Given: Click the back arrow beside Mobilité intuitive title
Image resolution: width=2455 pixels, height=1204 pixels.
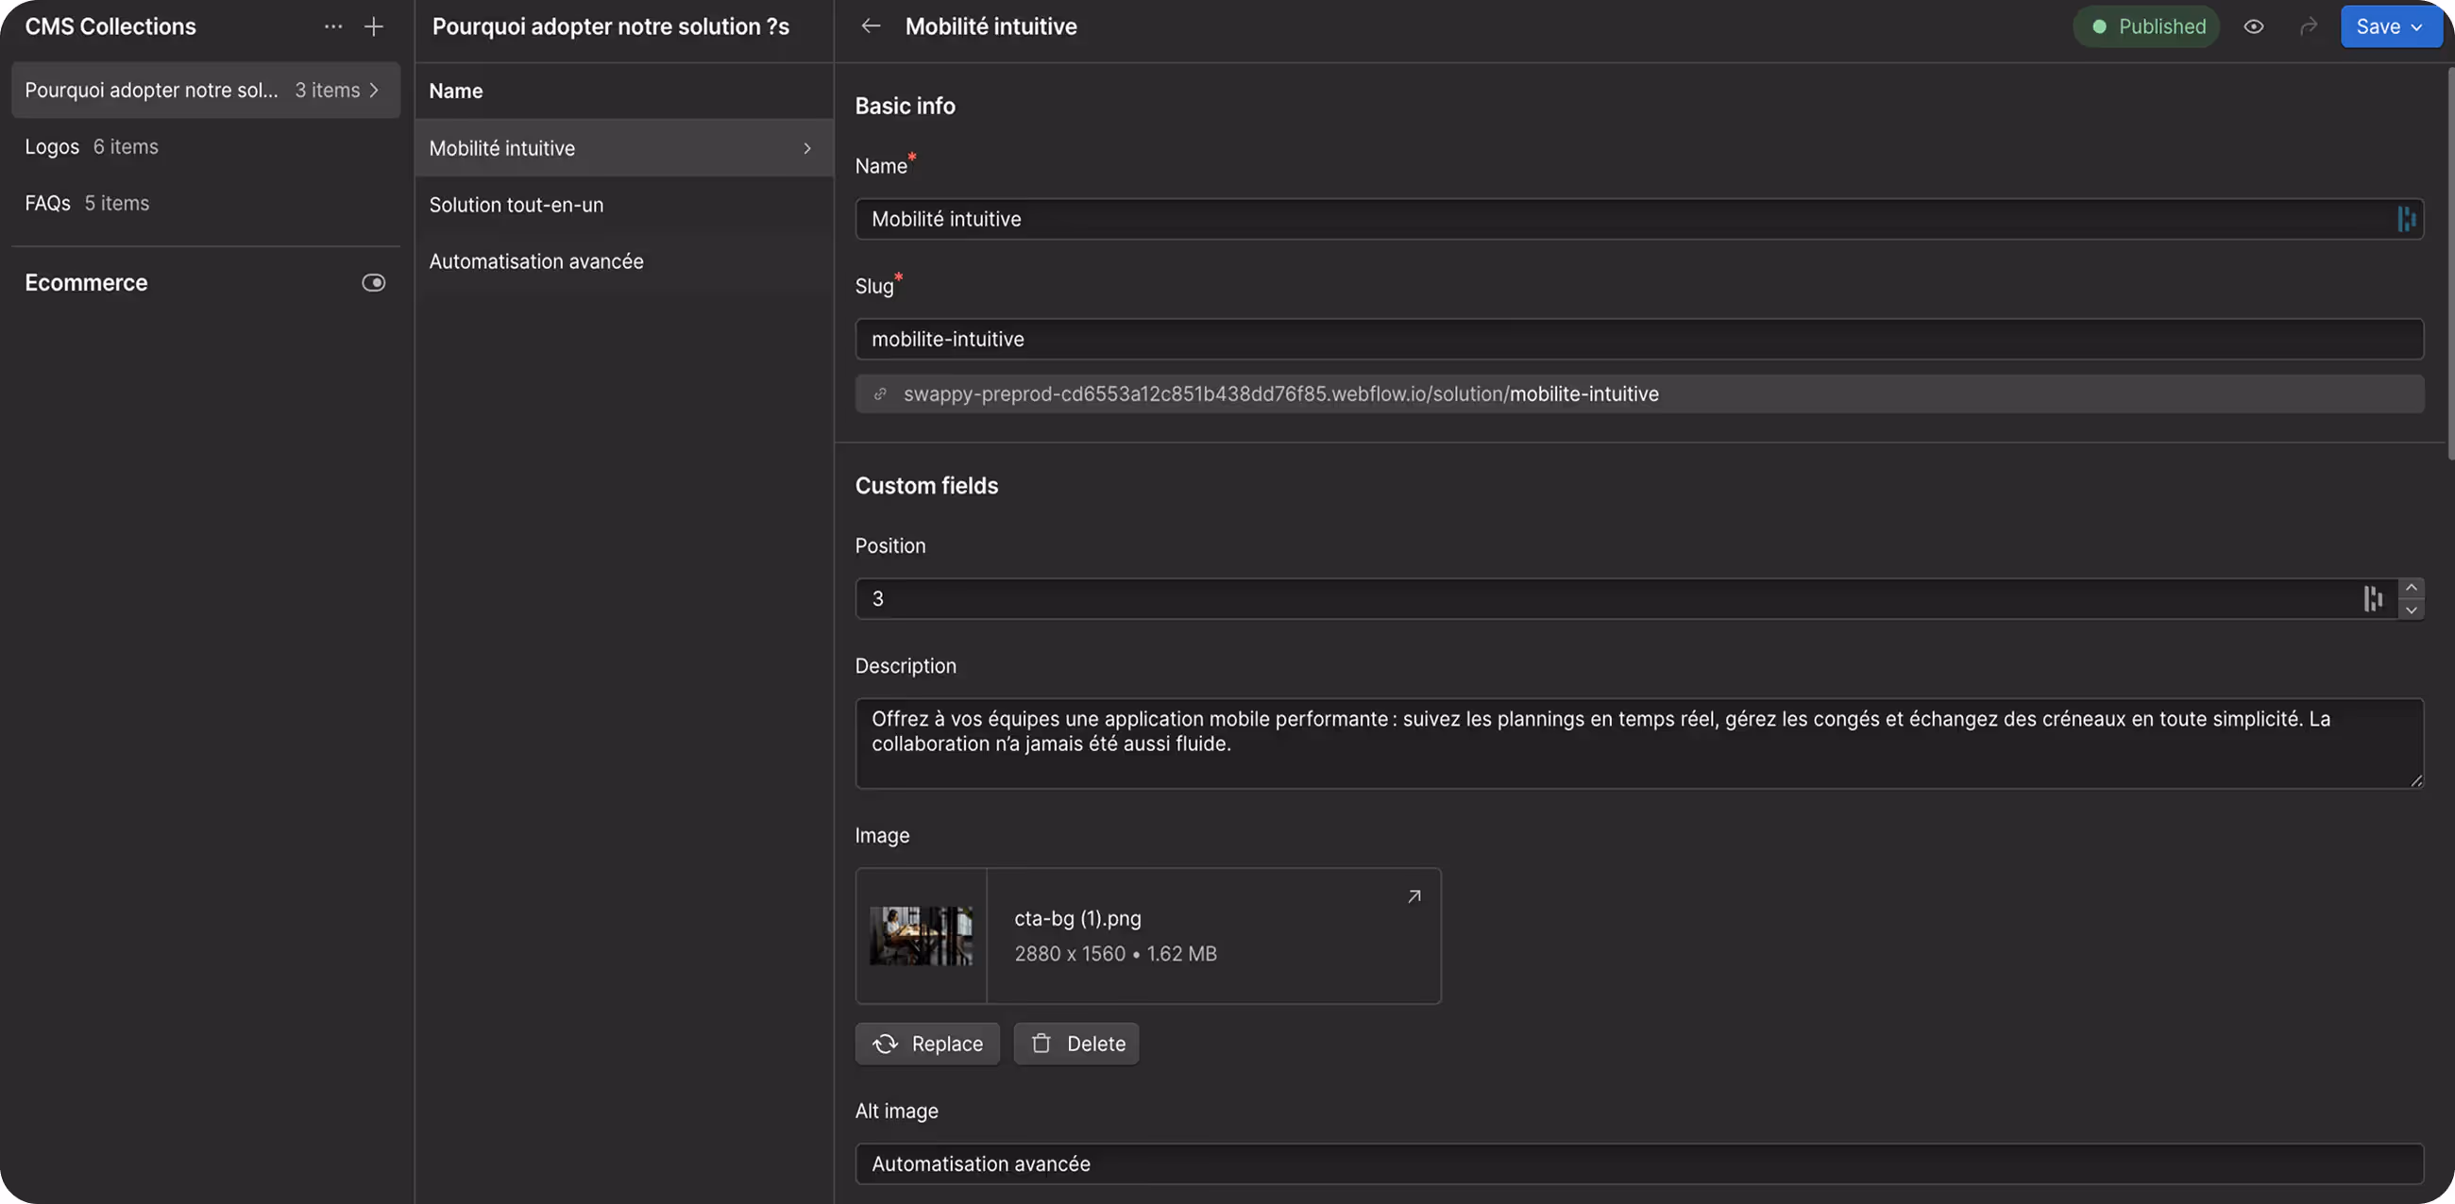Looking at the screenshot, I should point(871,26).
